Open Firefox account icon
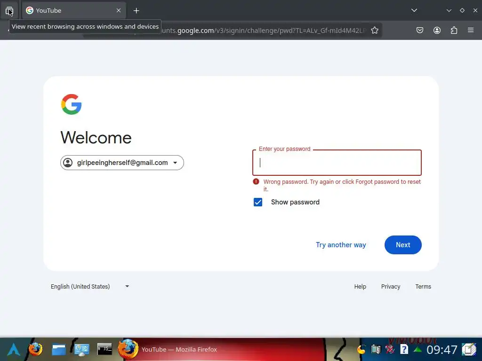 pos(437,30)
